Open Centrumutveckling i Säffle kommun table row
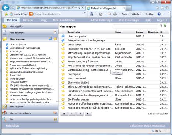Viewport: 172px width, 135px height. tap(114, 70)
